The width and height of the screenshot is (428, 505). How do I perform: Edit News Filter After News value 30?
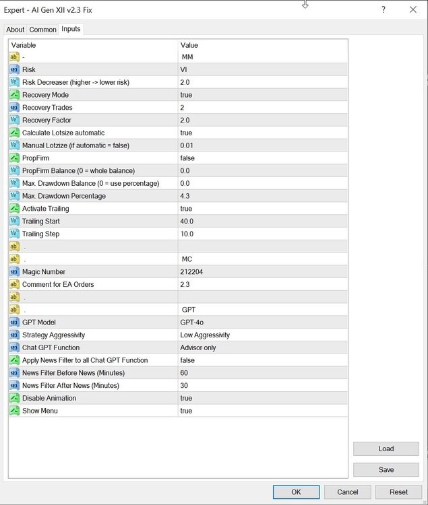pyautogui.click(x=263, y=386)
